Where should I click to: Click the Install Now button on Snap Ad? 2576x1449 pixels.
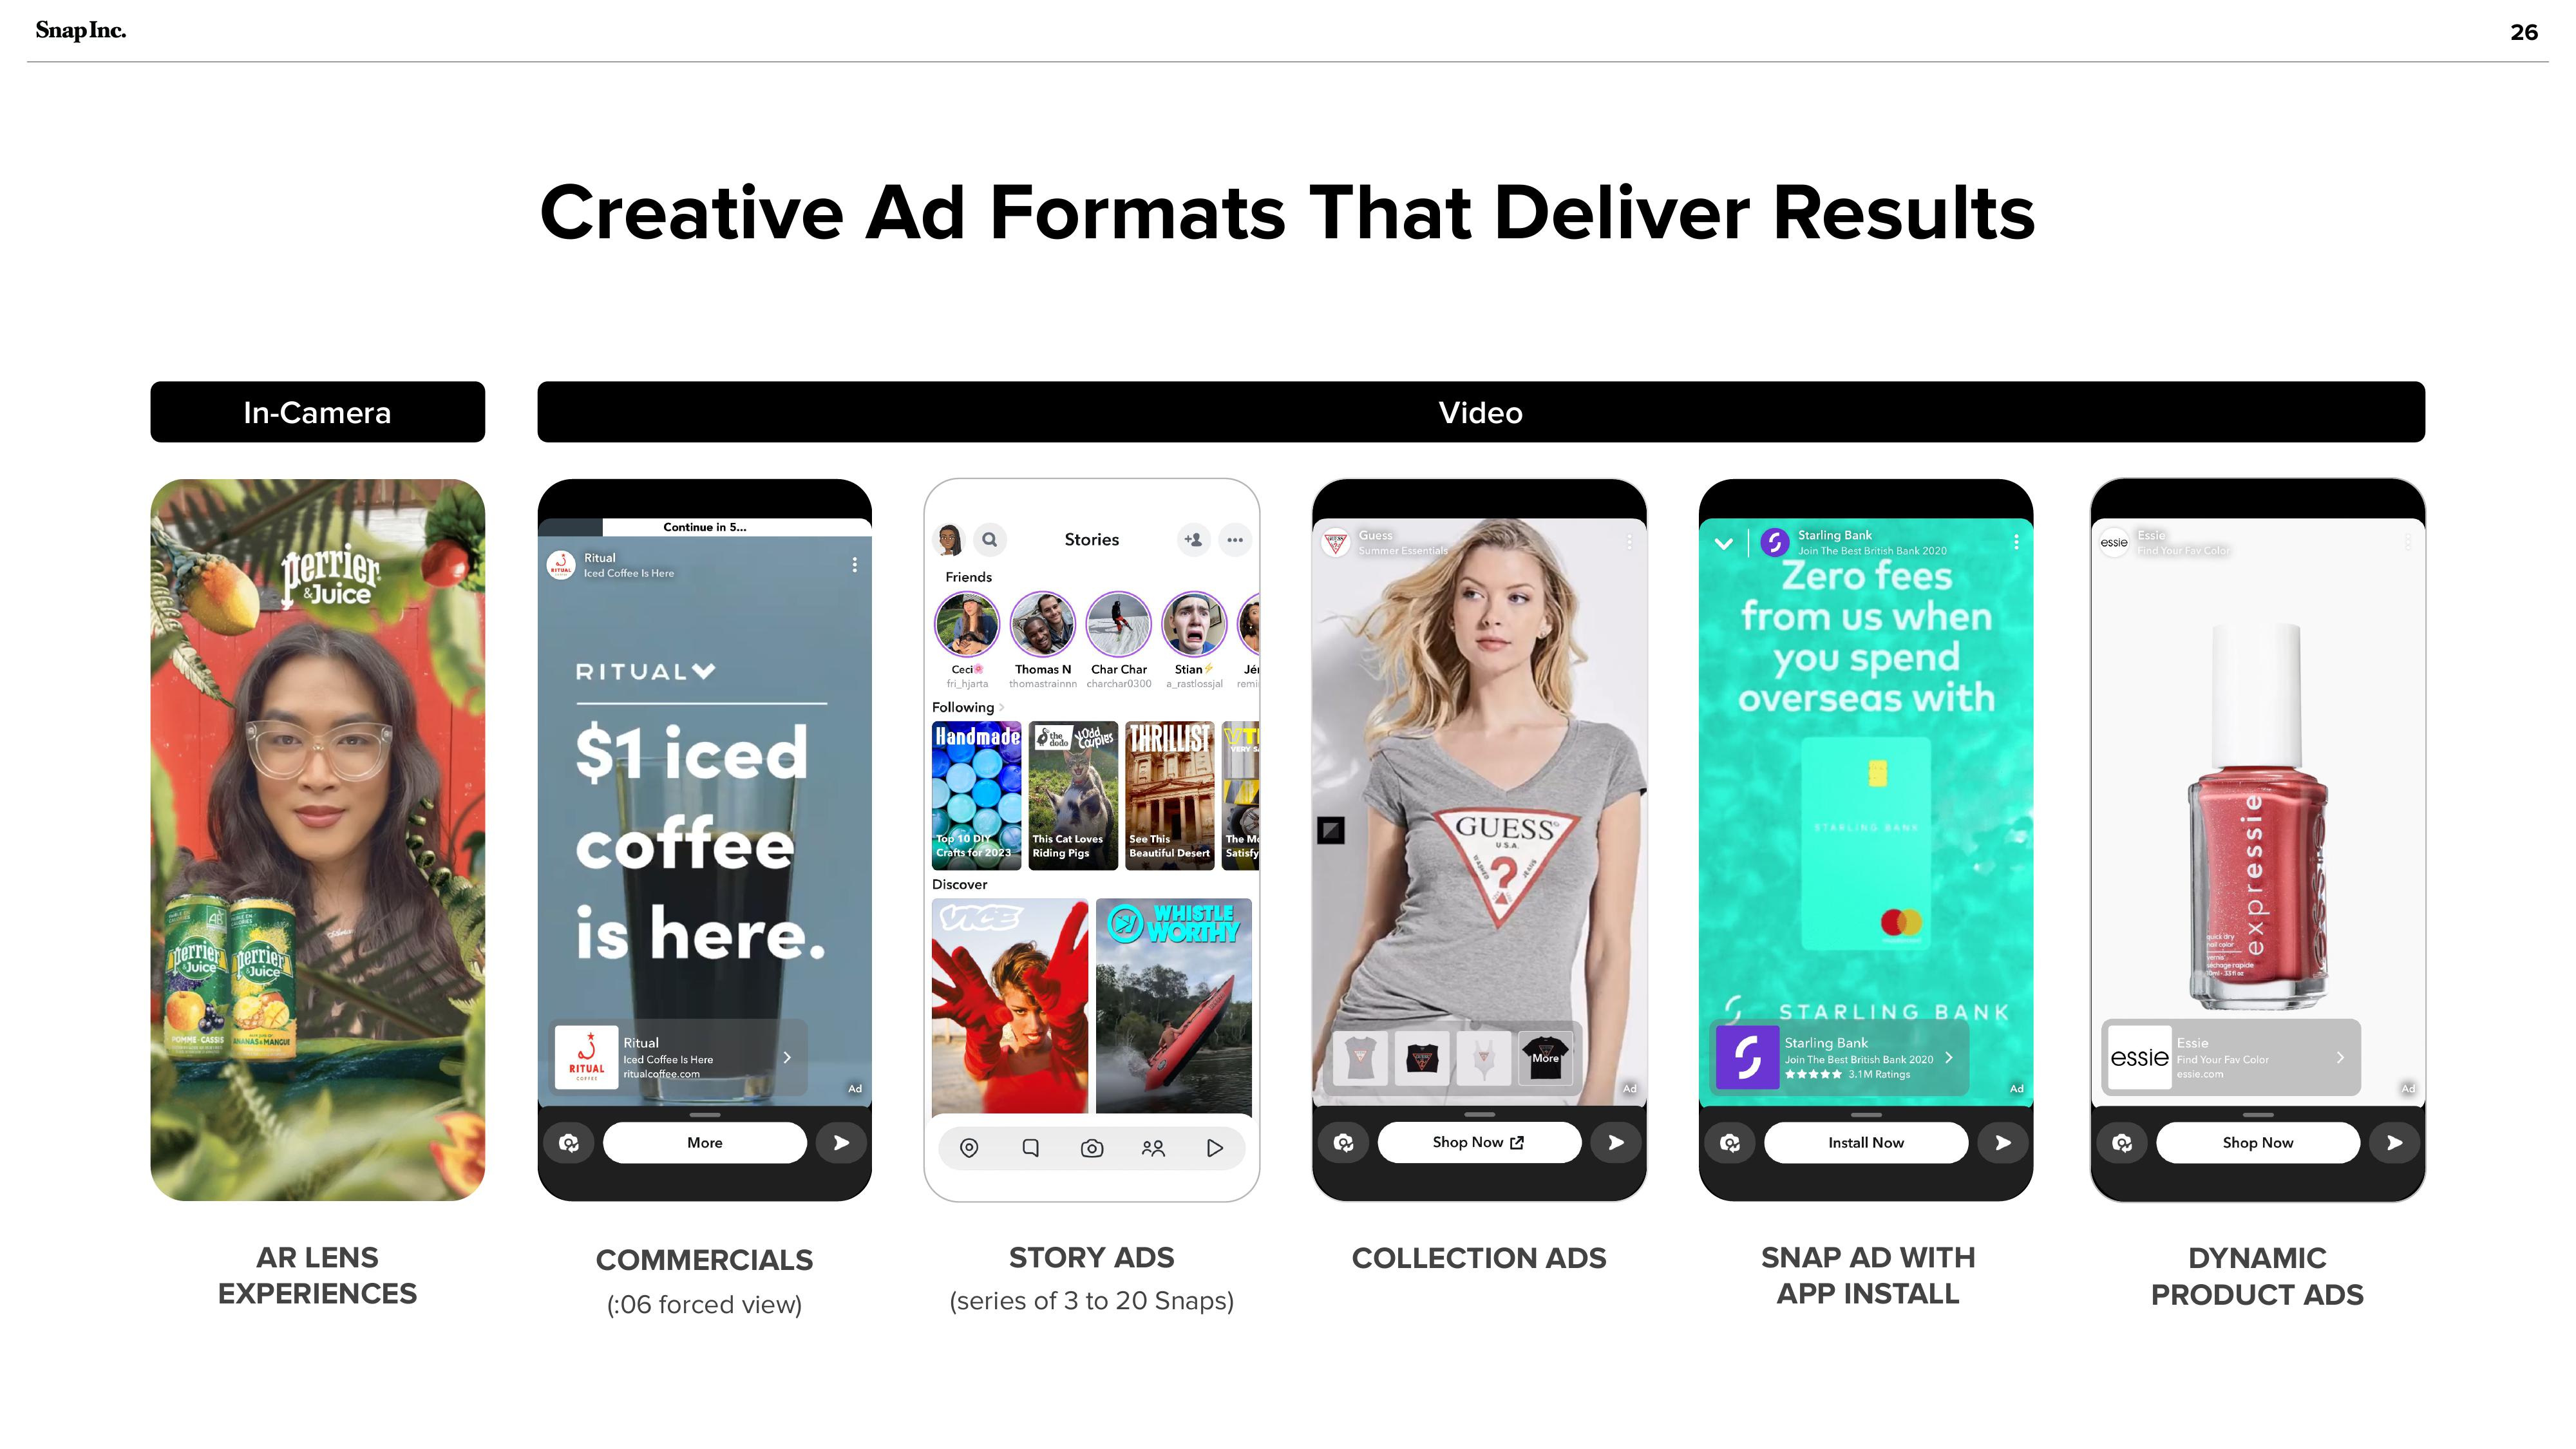(x=1866, y=1141)
